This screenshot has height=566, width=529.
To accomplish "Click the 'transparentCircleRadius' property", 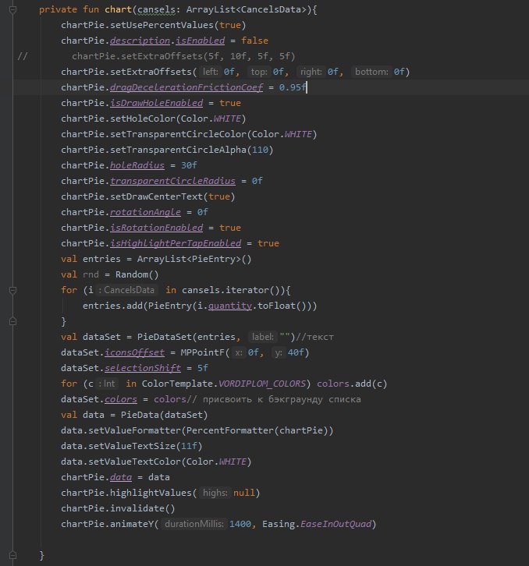I will (x=172, y=181).
